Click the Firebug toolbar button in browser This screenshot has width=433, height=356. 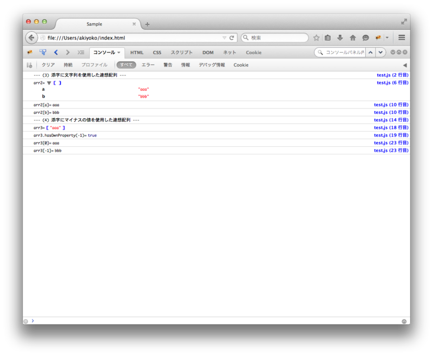click(x=378, y=38)
